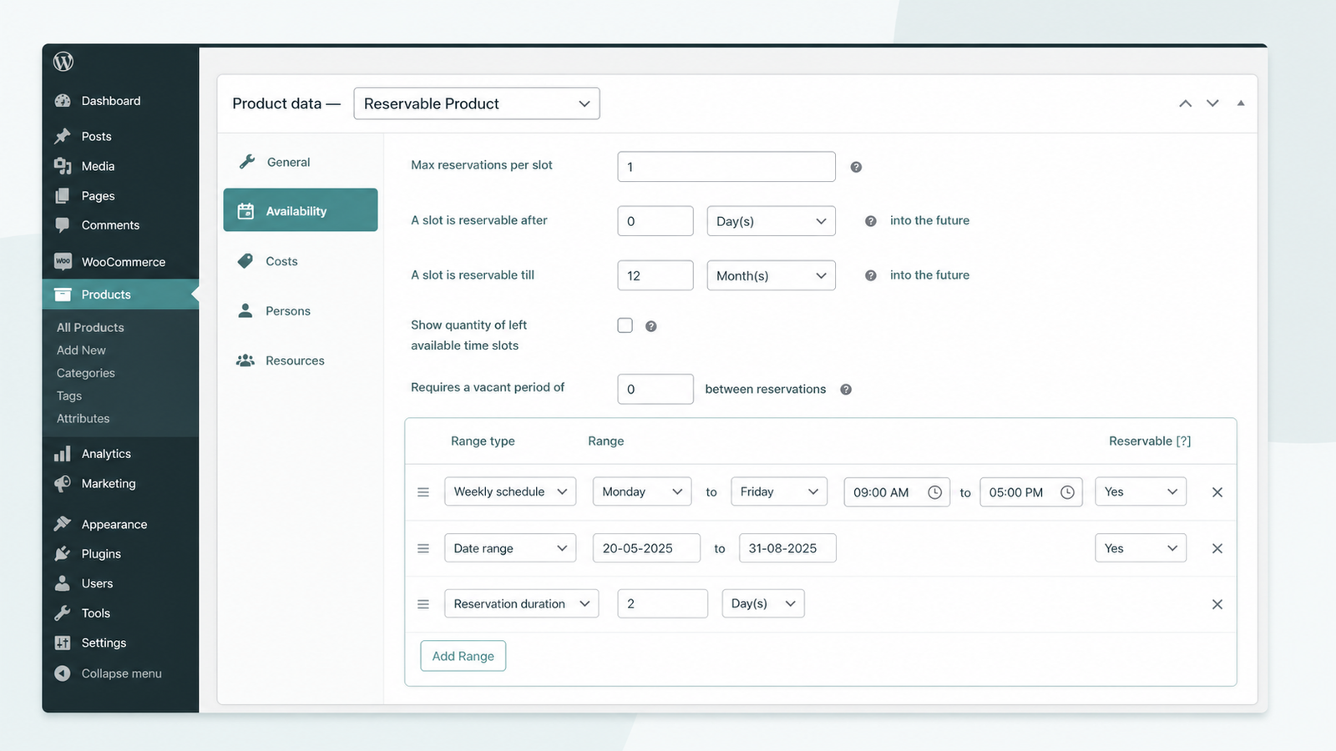Click the reservable till number field

coord(655,275)
